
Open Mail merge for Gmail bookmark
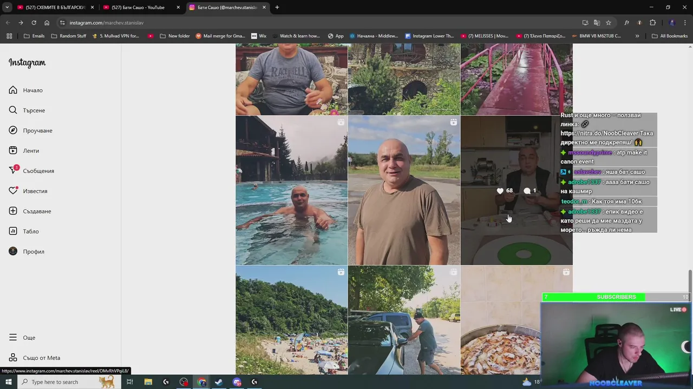[x=220, y=36]
